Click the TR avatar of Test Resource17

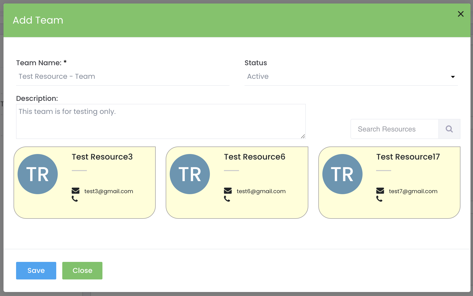(342, 174)
